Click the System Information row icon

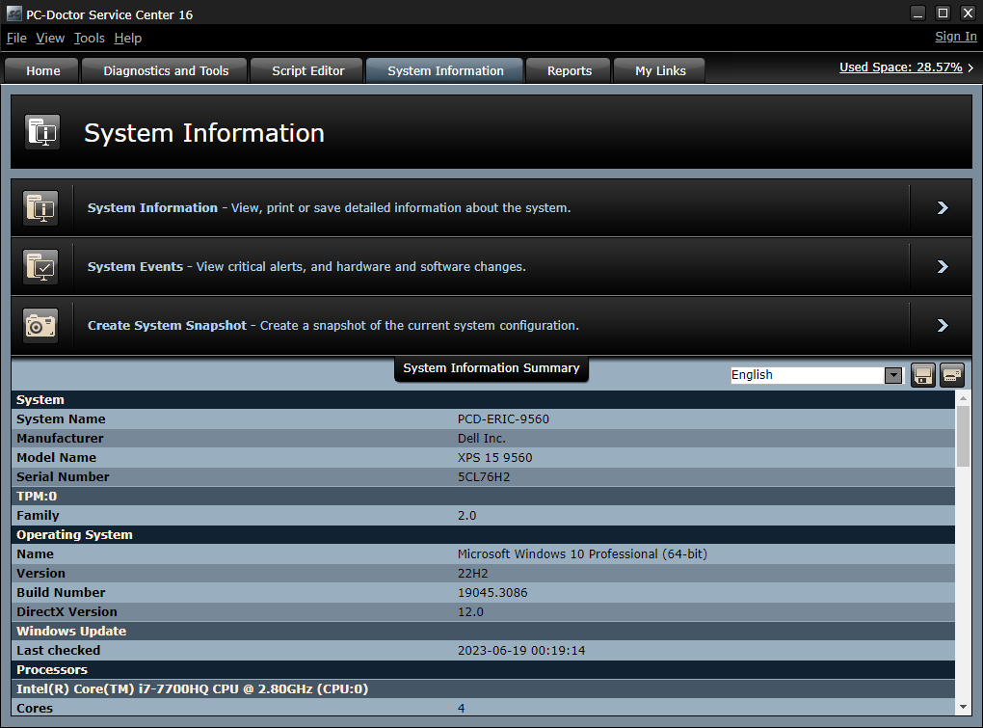41,207
